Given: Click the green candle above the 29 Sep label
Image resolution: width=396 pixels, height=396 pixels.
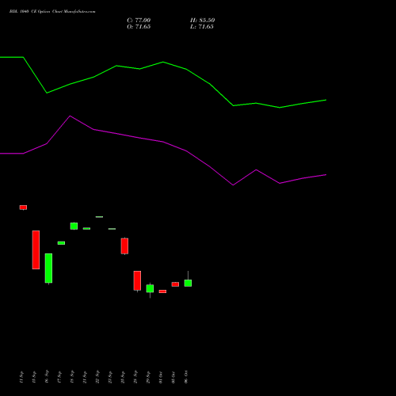Looking at the screenshot, I should coord(150,288).
